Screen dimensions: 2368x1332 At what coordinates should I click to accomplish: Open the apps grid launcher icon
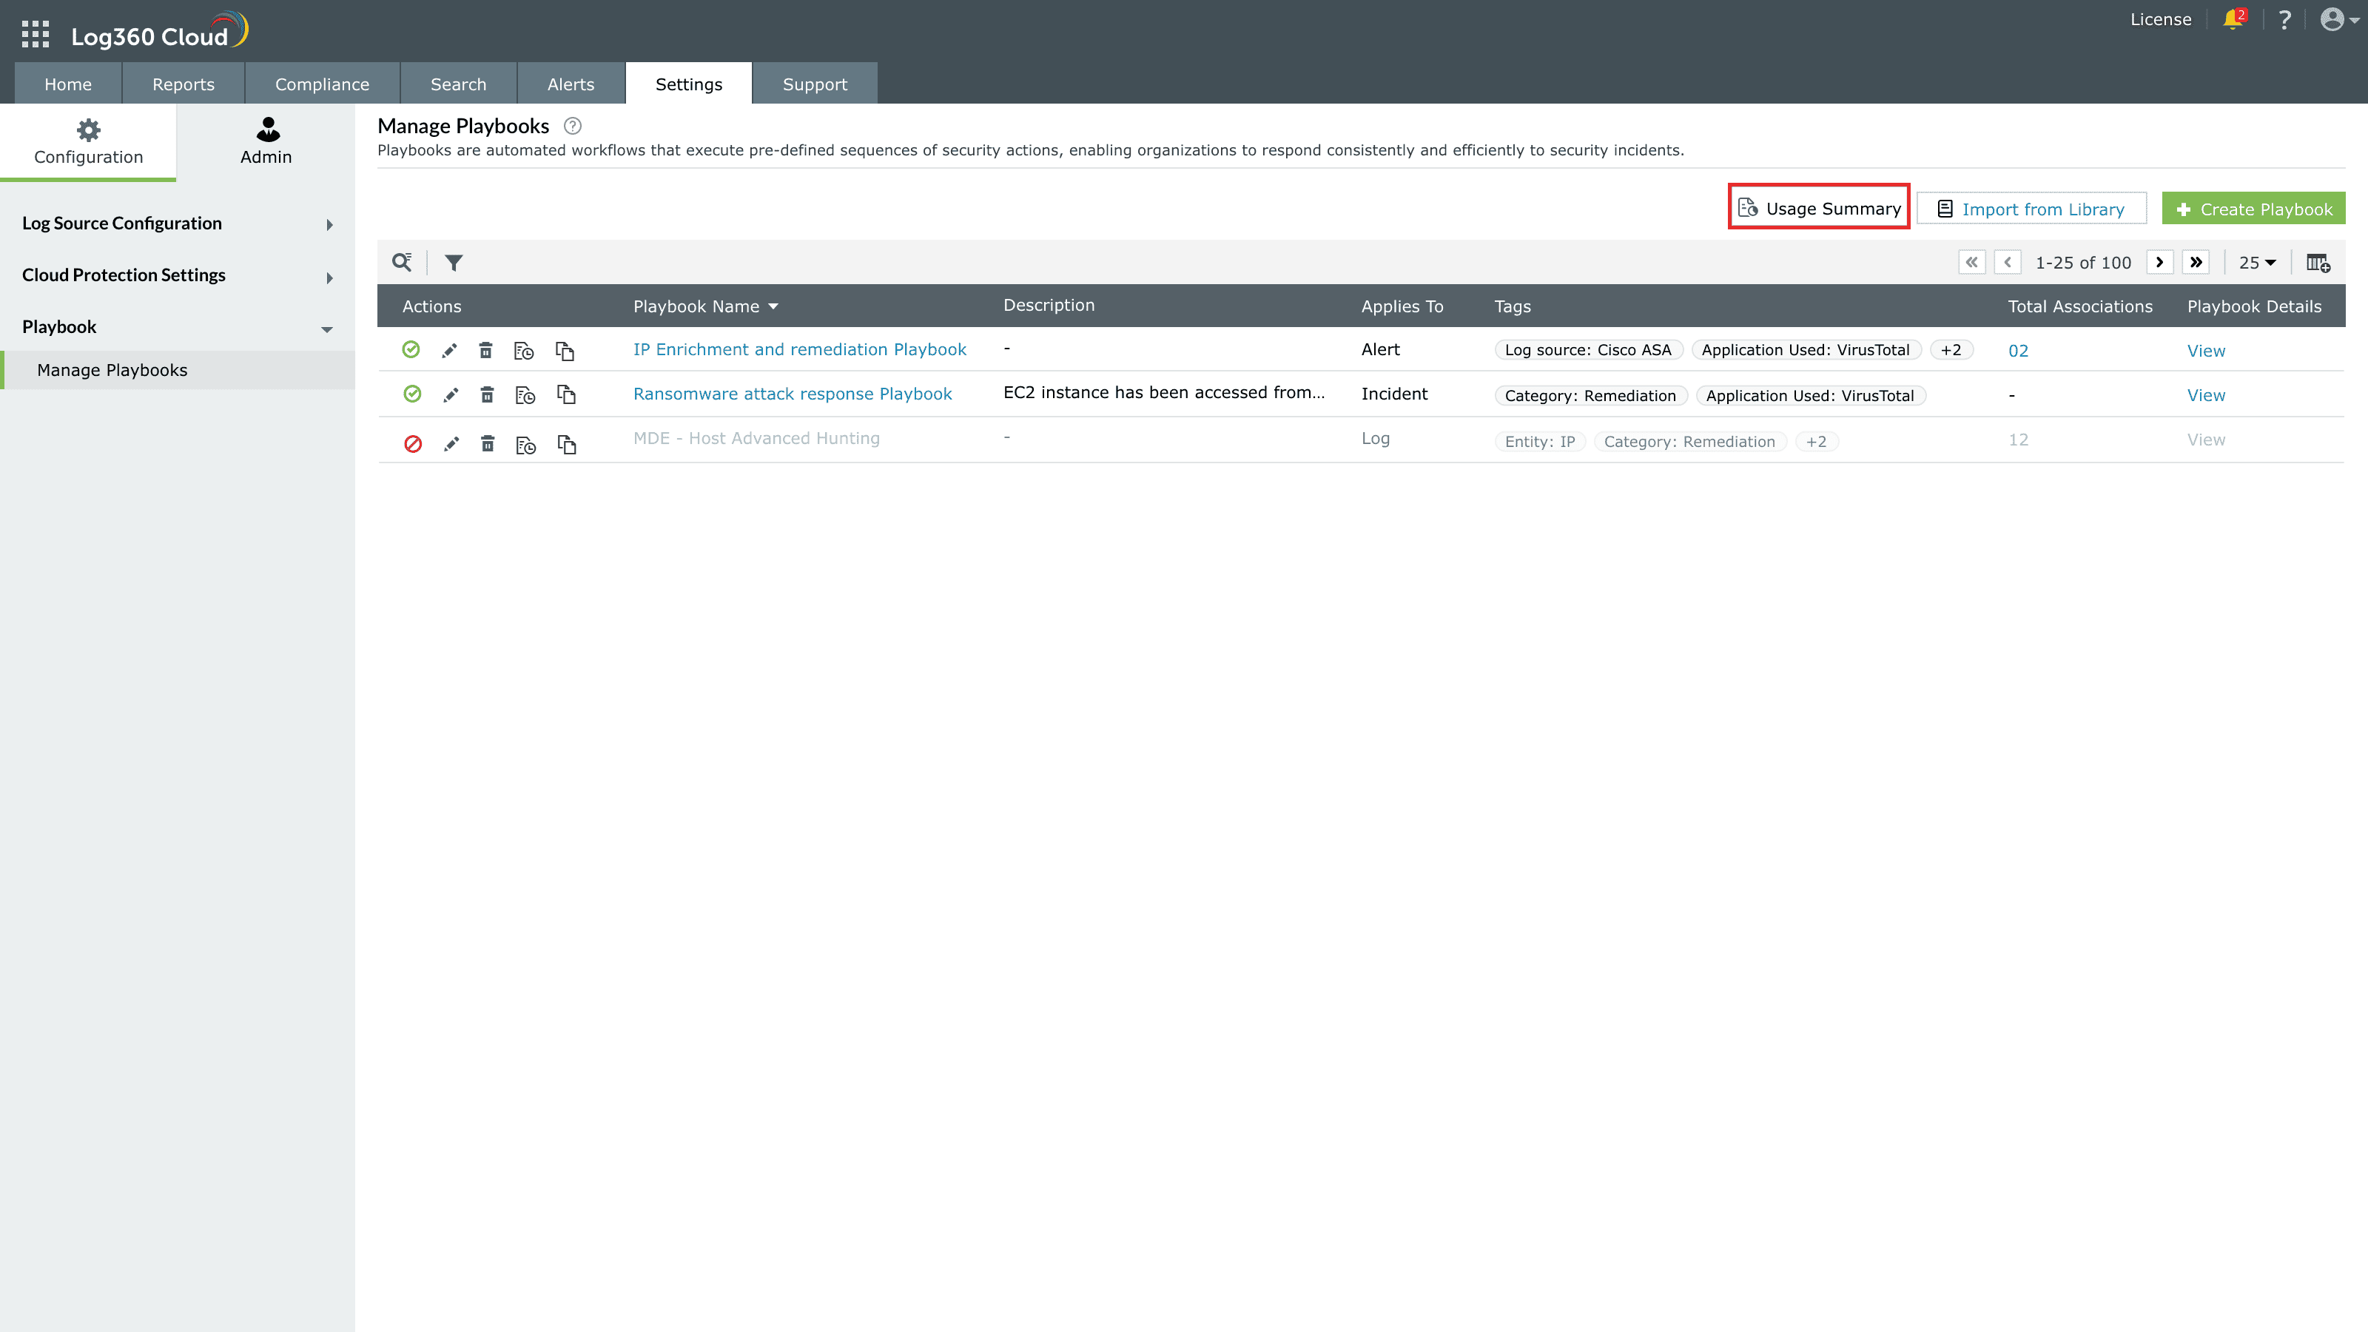pyautogui.click(x=35, y=35)
